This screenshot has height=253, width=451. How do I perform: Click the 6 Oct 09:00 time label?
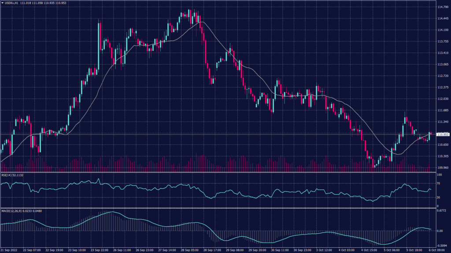pos(436,250)
